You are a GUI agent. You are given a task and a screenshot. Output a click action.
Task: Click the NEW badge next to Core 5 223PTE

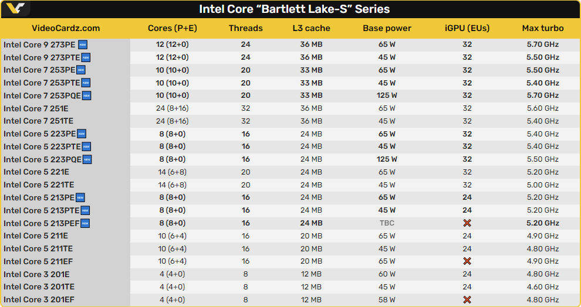[86, 146]
